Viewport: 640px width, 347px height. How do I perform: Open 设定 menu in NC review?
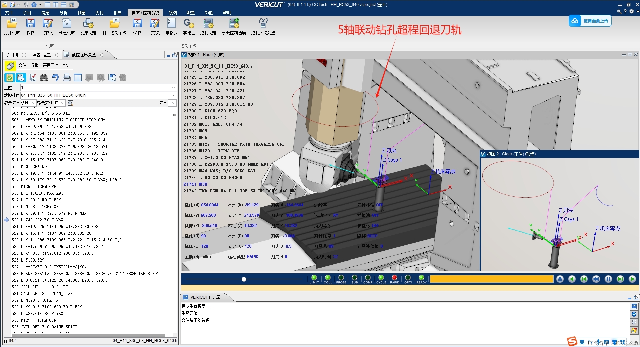pos(67,65)
